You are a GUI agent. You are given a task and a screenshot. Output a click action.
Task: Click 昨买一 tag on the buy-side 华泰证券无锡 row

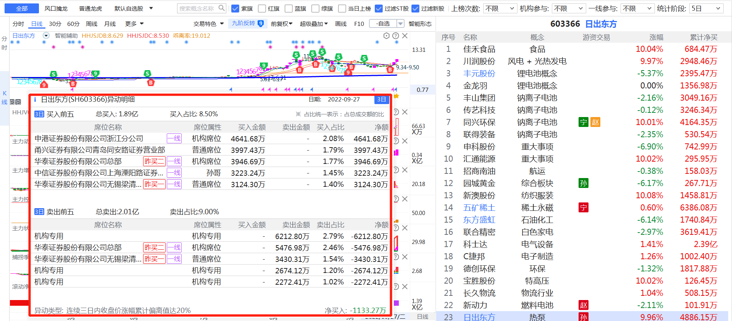pyautogui.click(x=154, y=184)
